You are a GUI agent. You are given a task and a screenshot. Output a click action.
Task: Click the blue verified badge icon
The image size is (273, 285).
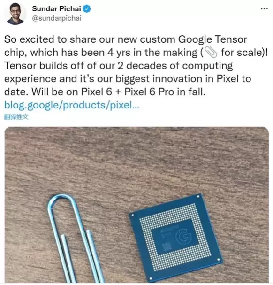click(x=87, y=9)
